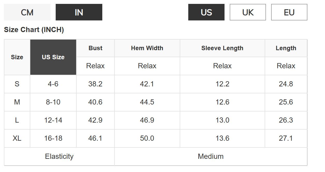Click the US Size column header
Viewport: 325px width, 172px height.
53,57
